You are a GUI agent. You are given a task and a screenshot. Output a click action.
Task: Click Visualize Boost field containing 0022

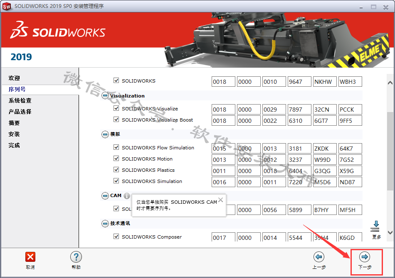click(x=274, y=121)
